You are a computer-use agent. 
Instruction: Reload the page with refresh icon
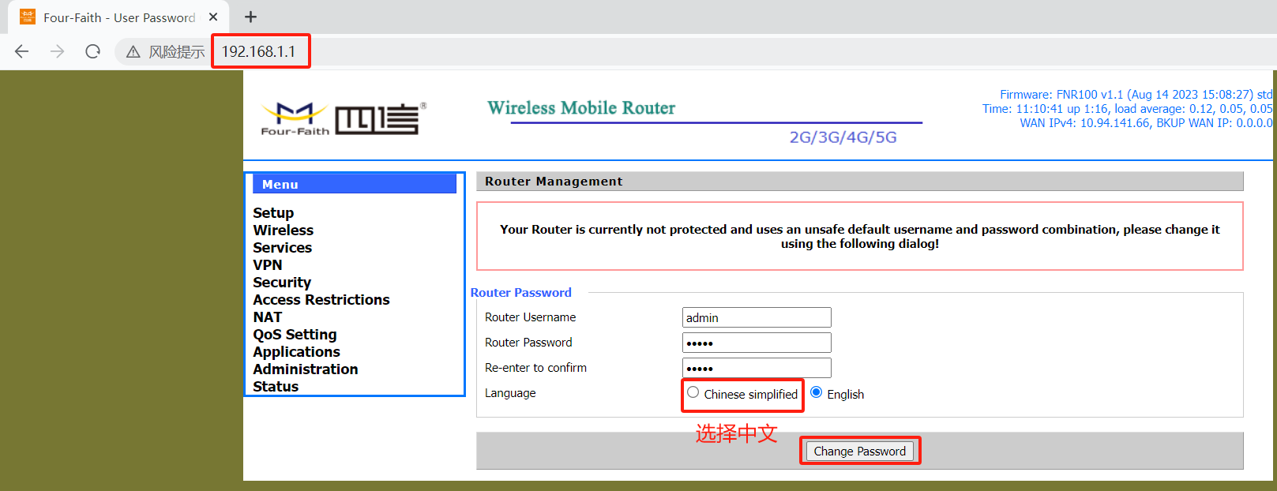coord(92,51)
